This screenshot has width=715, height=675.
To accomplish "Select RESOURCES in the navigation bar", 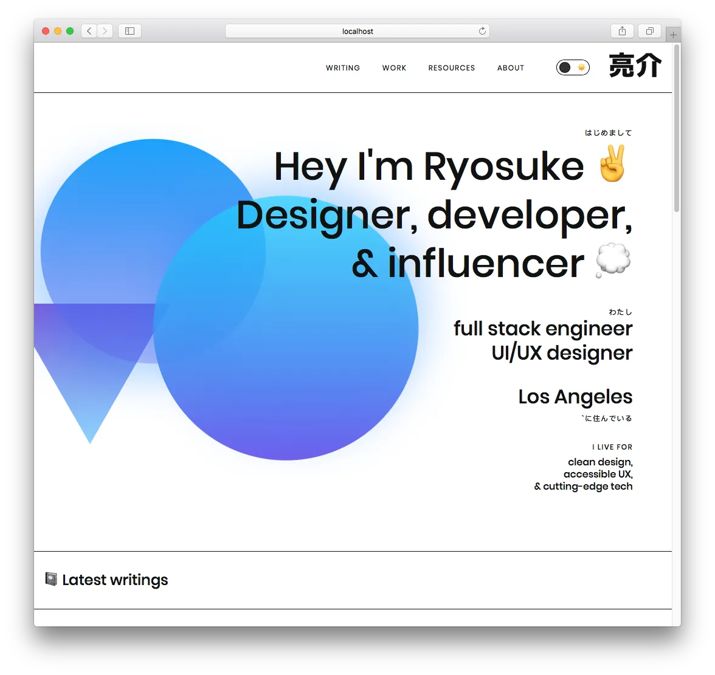I will [x=452, y=67].
